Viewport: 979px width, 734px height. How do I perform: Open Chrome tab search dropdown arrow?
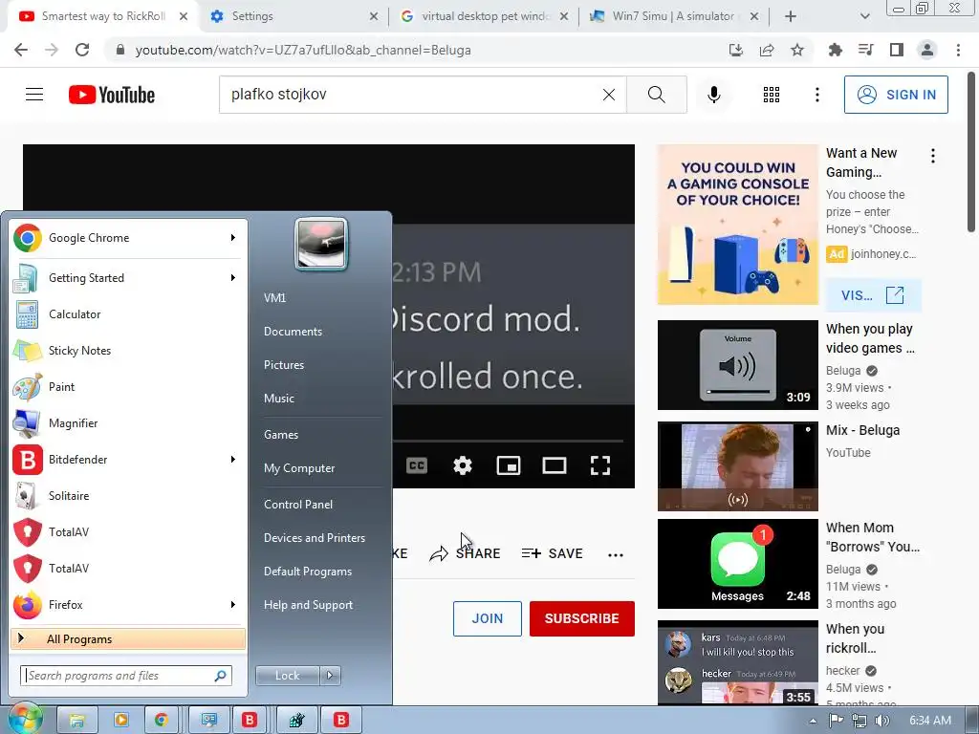(864, 16)
